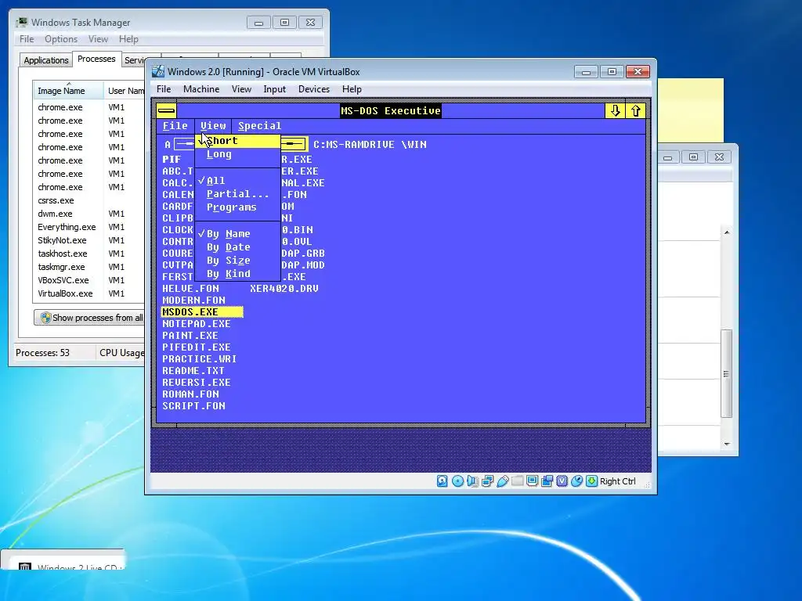Switch to Processes tab in Task Manager
Viewport: 802px width, 601px height.
(x=96, y=59)
